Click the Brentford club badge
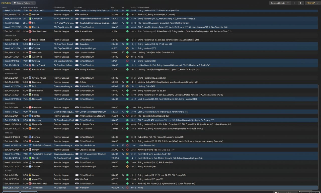Viewport: 321px width, 193px height. pyautogui.click(x=30, y=108)
